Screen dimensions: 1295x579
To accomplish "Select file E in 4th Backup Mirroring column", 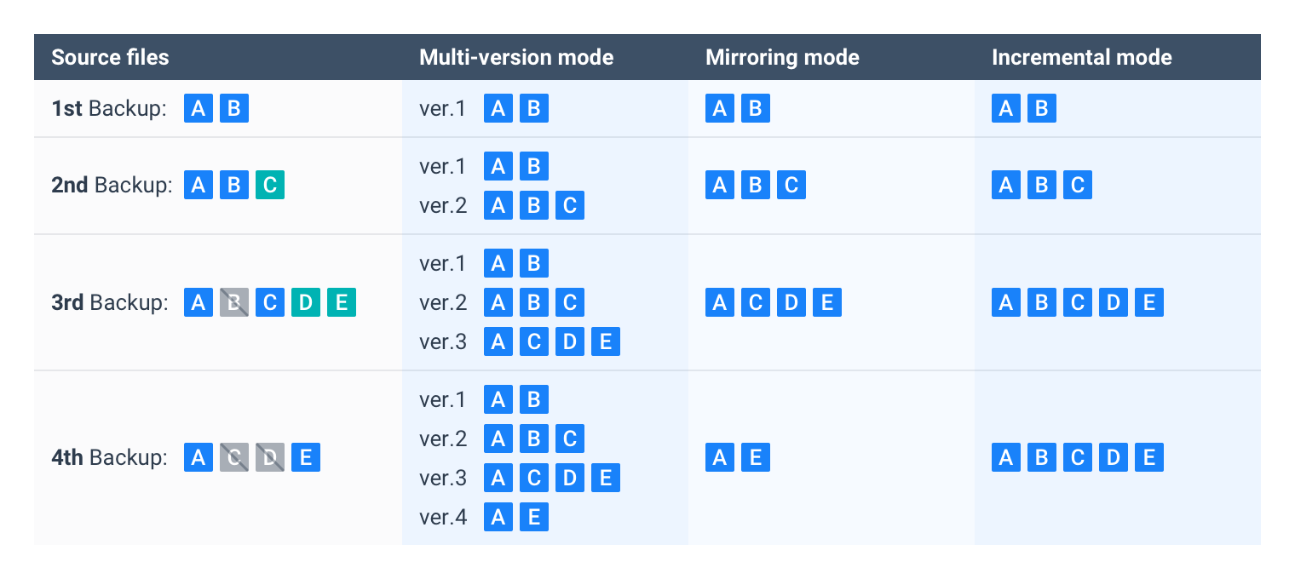I will (755, 457).
